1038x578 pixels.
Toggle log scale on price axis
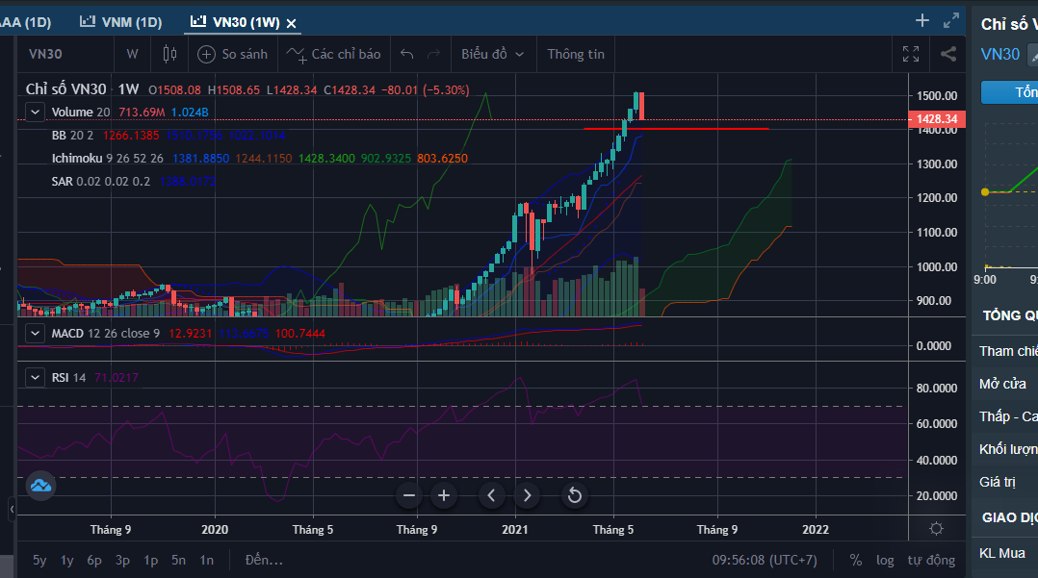pyautogui.click(x=885, y=560)
